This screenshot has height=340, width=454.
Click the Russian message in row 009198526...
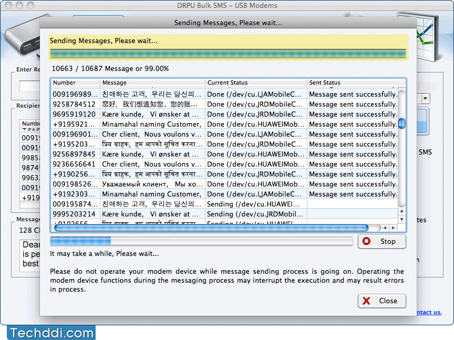tap(152, 184)
